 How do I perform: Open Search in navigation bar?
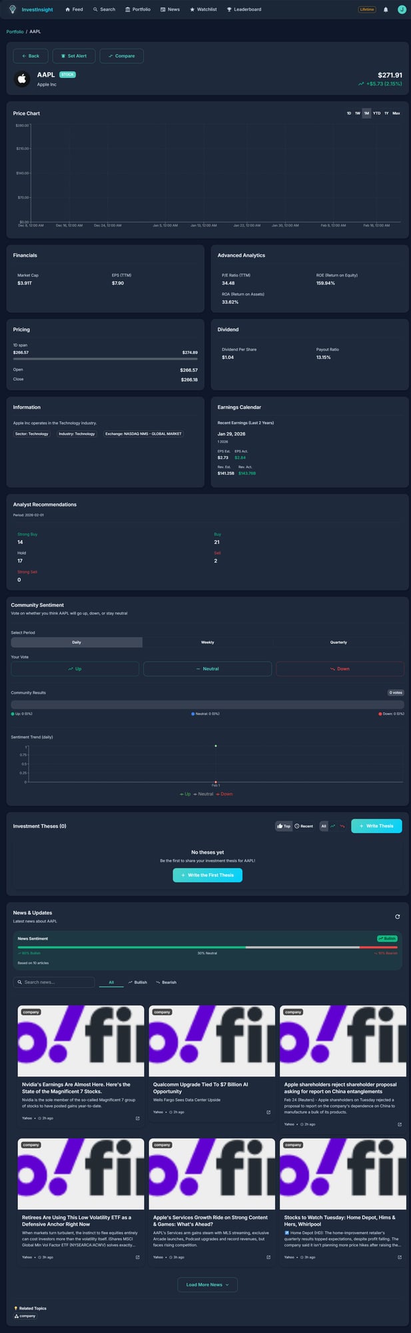(x=105, y=9)
